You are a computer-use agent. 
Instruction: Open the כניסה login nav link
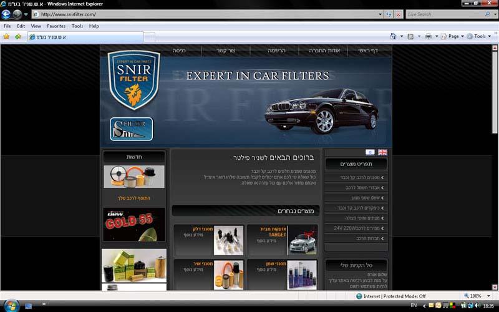point(179,51)
